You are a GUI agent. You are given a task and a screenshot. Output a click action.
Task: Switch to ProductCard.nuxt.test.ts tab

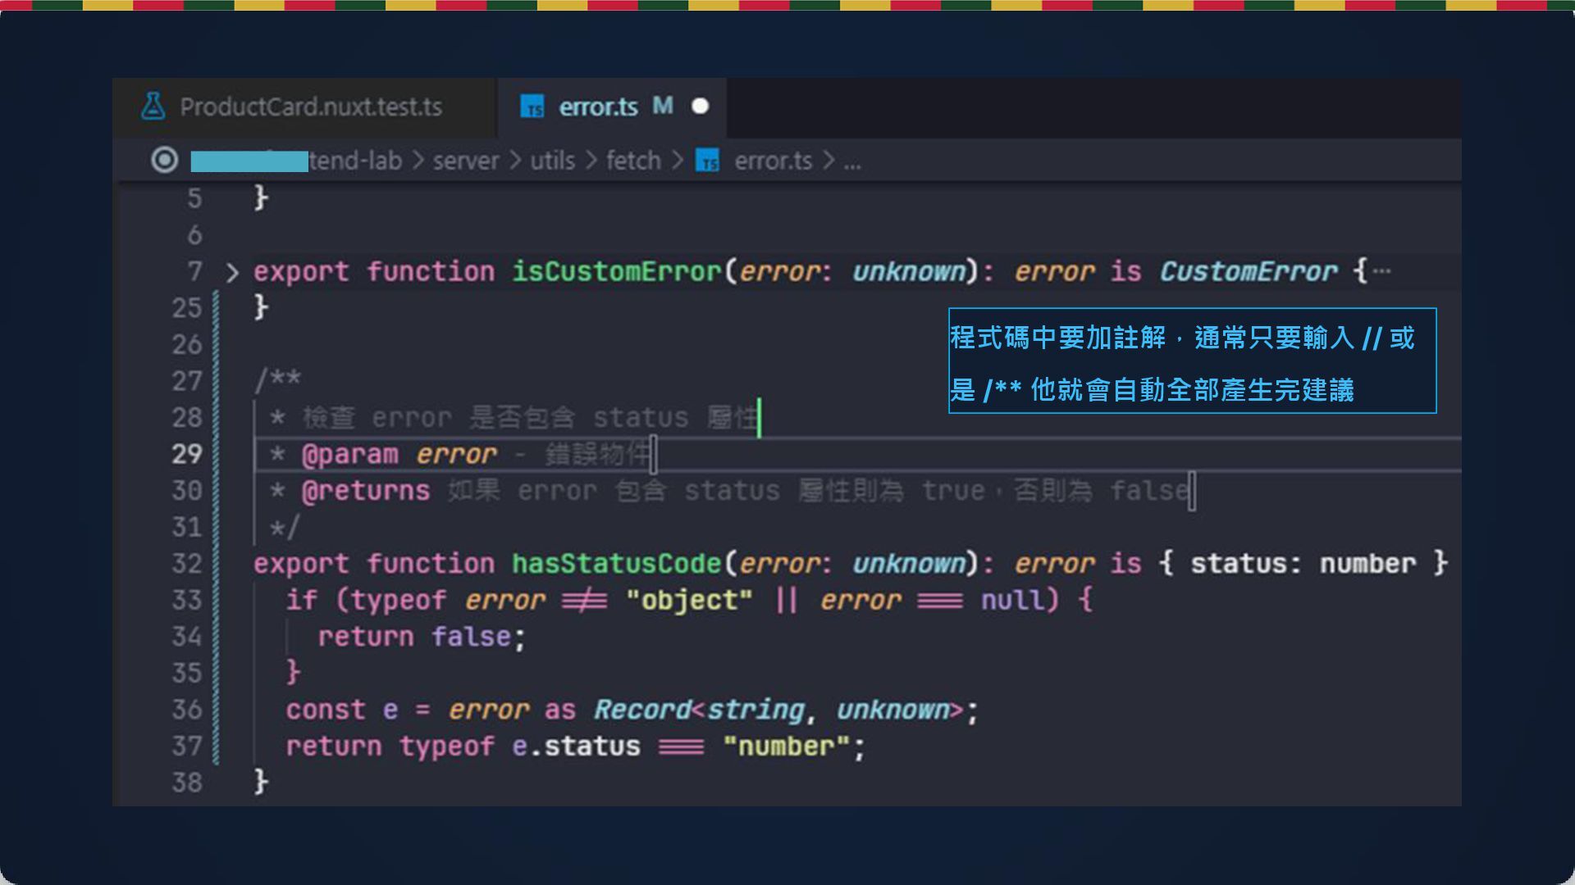tap(310, 107)
